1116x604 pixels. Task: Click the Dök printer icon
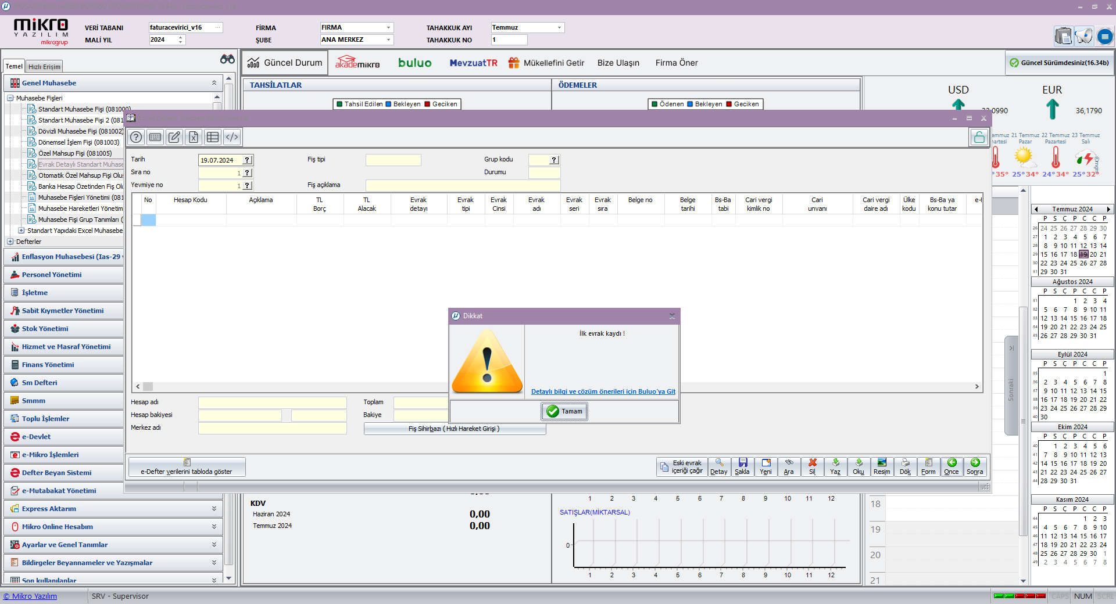[x=905, y=466]
